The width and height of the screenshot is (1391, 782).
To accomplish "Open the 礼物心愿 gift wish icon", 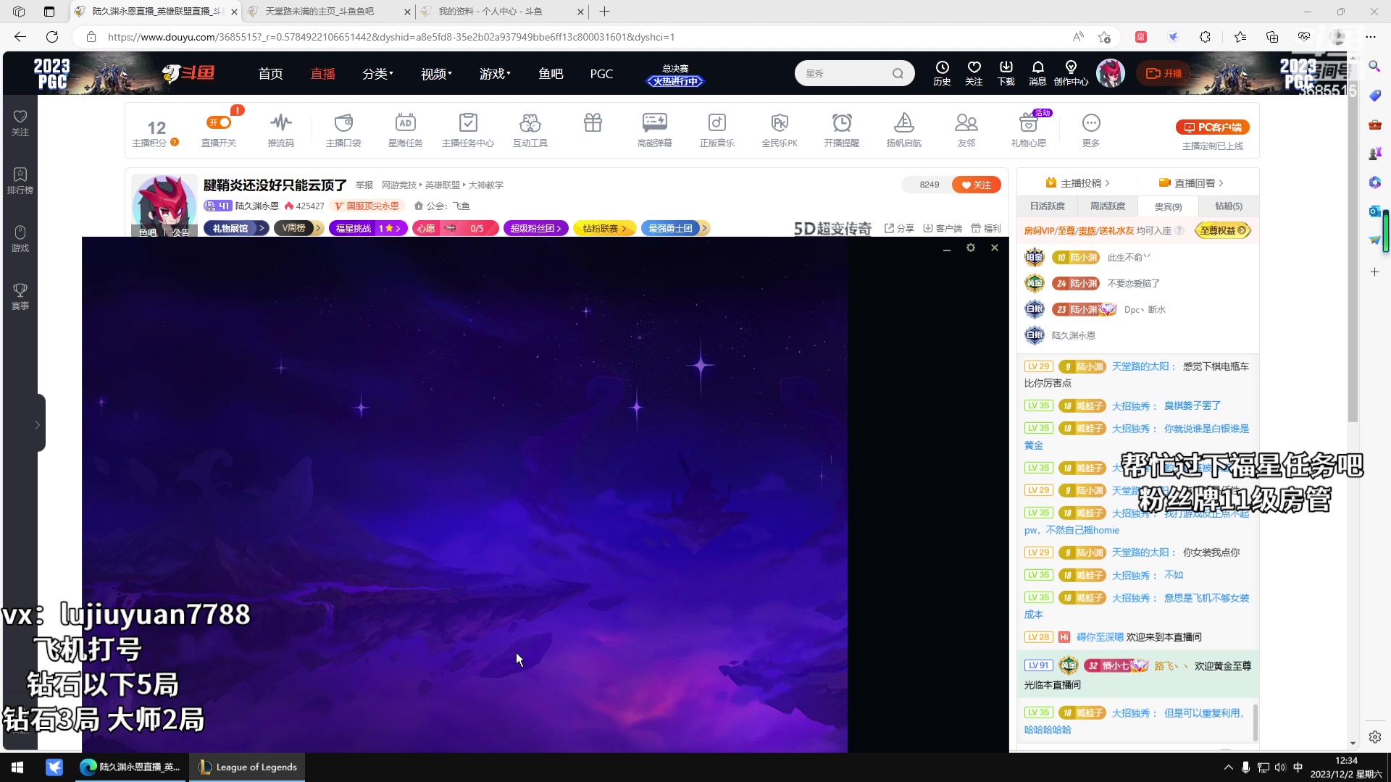I will [x=1029, y=130].
